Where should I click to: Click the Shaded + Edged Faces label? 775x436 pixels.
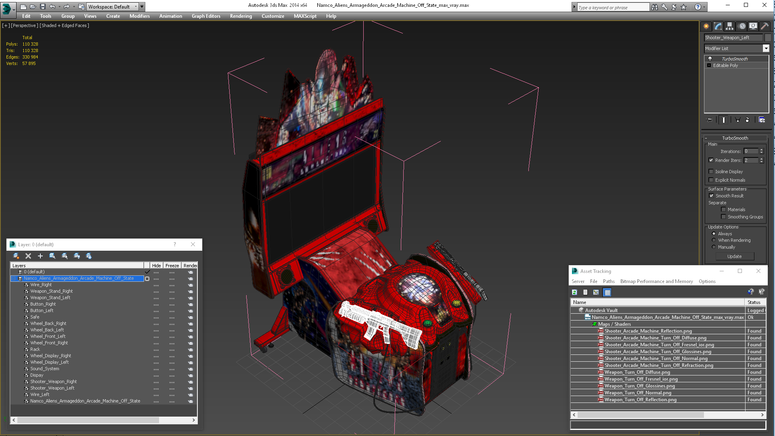[x=65, y=25]
